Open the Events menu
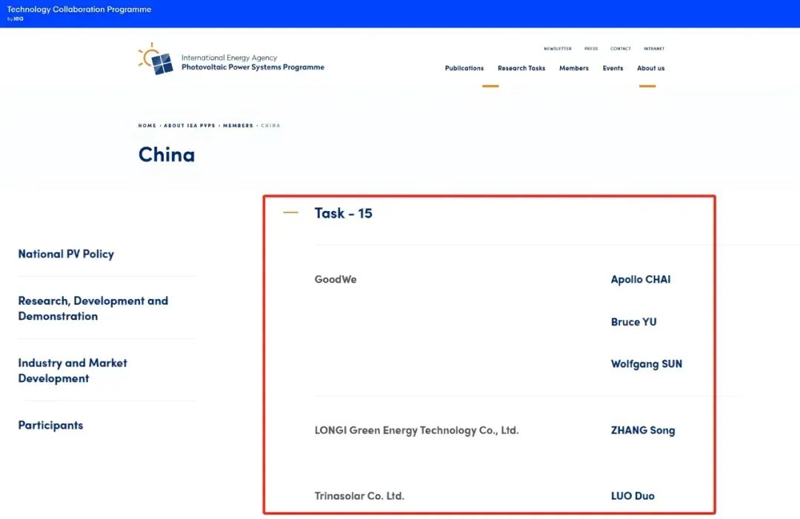The width and height of the screenshot is (800, 519). click(x=613, y=68)
